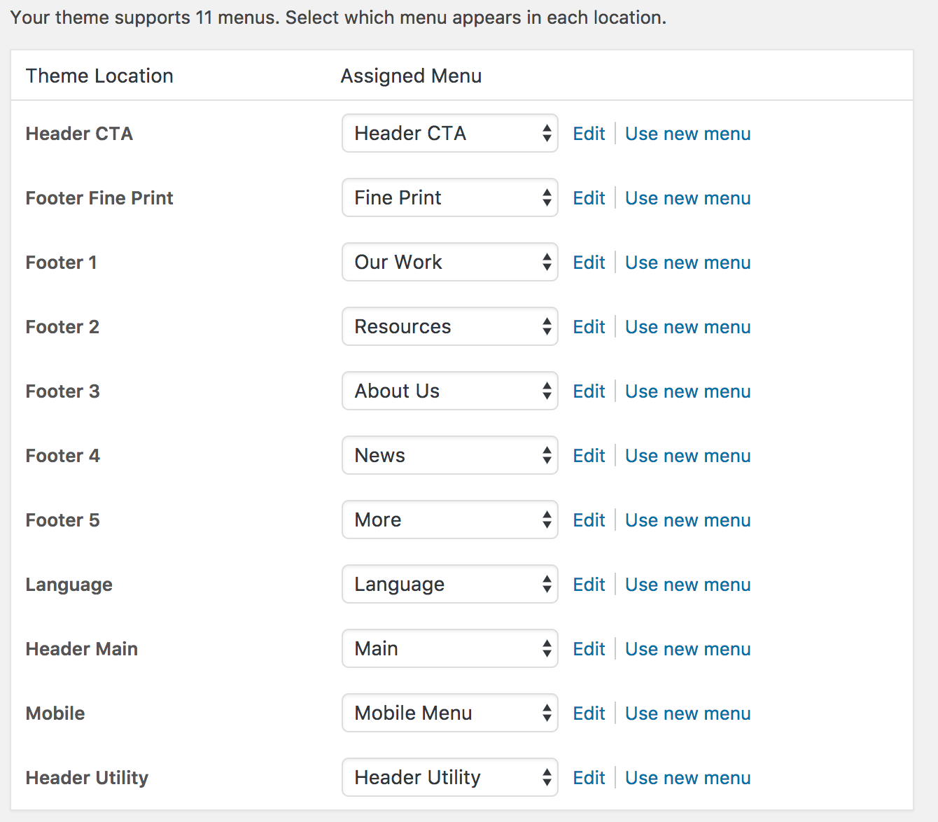This screenshot has width=938, height=822.
Task: Click Use new menu for Footer Fine Print
Action: point(688,198)
